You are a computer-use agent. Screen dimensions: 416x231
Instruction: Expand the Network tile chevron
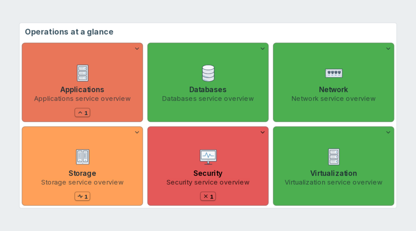click(388, 49)
